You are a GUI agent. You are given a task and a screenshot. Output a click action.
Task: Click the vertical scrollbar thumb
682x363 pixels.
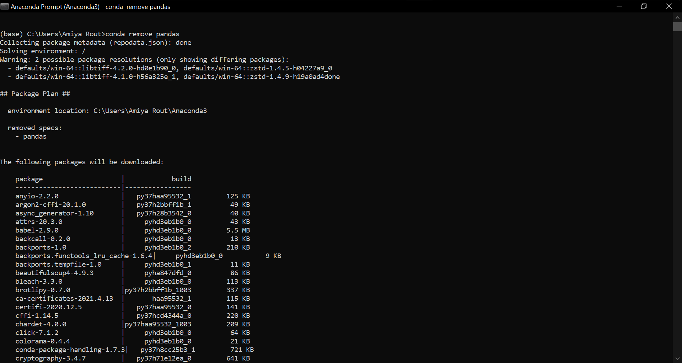pos(677,27)
